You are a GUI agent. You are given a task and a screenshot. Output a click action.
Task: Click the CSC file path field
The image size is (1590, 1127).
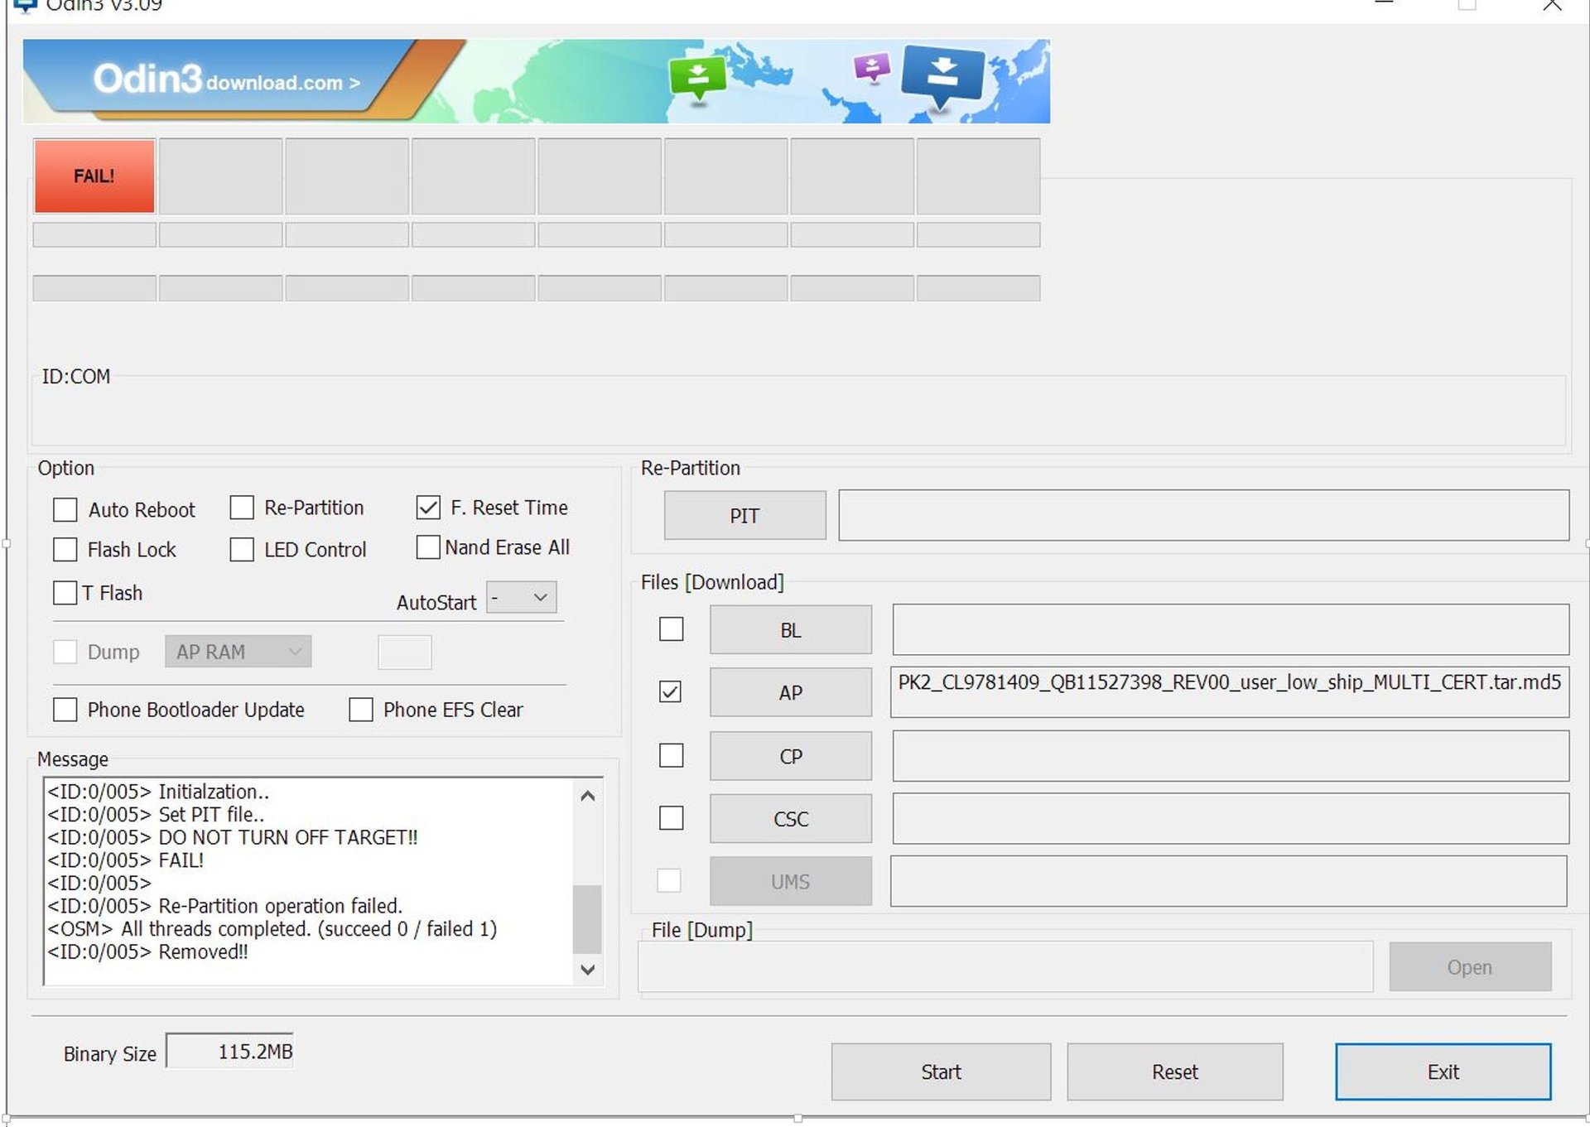click(1231, 819)
